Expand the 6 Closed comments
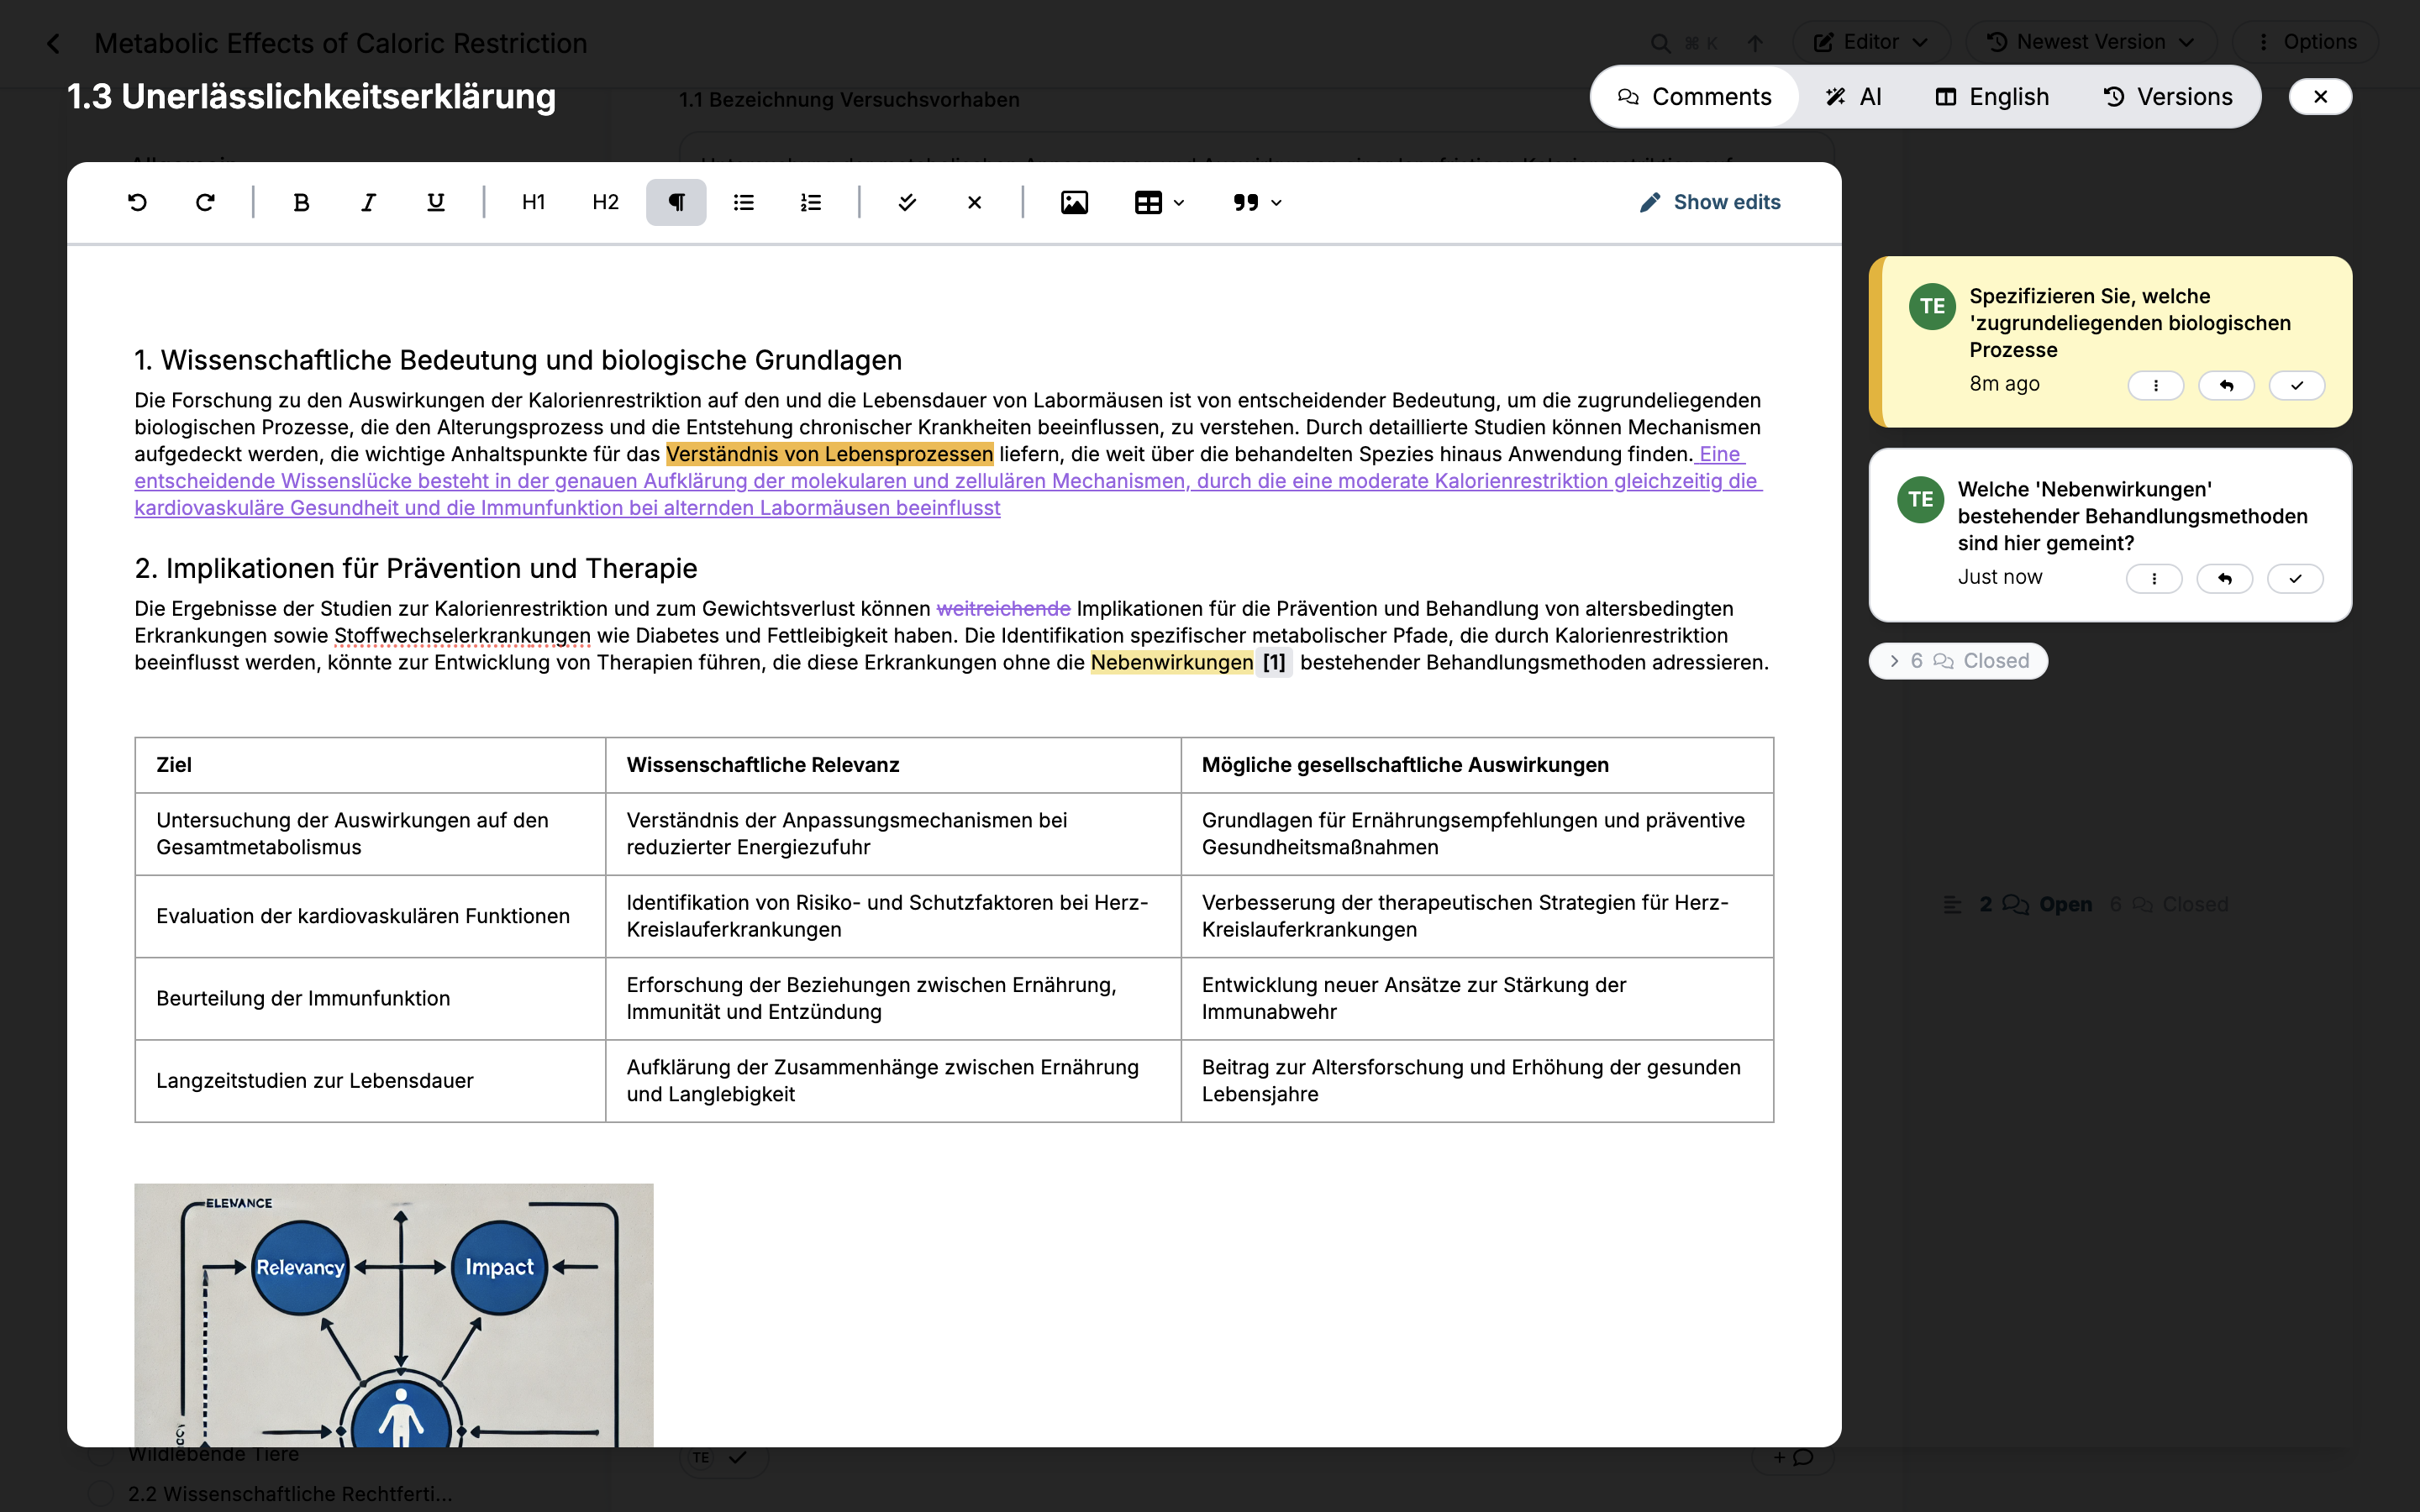Screen dimensions: 2420x1512 (x=1958, y=661)
